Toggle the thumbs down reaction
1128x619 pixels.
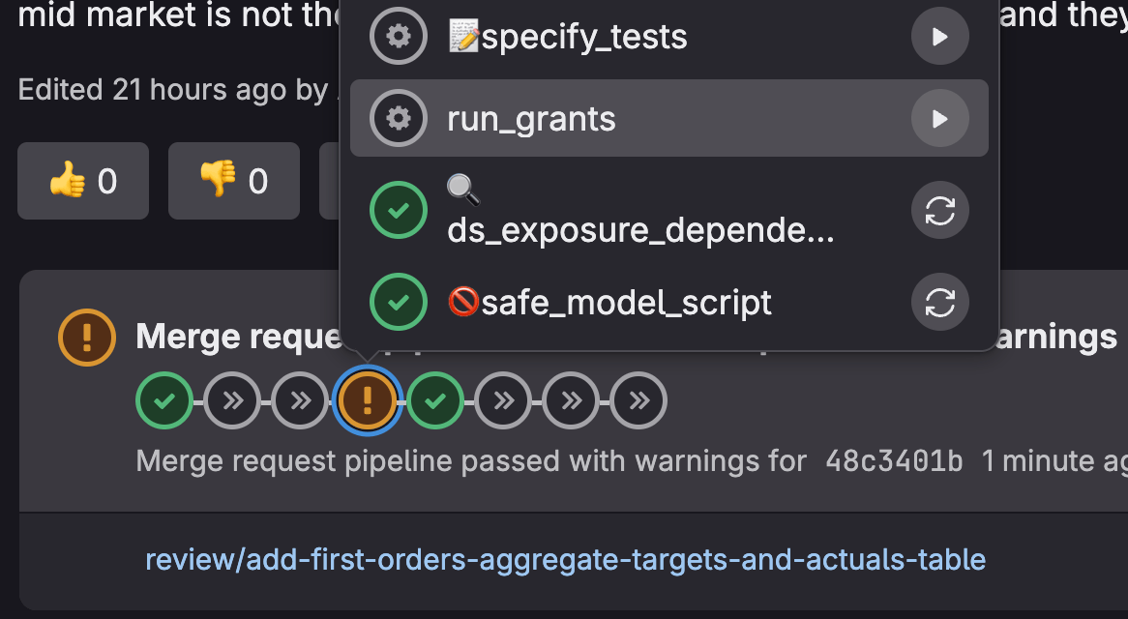234,181
